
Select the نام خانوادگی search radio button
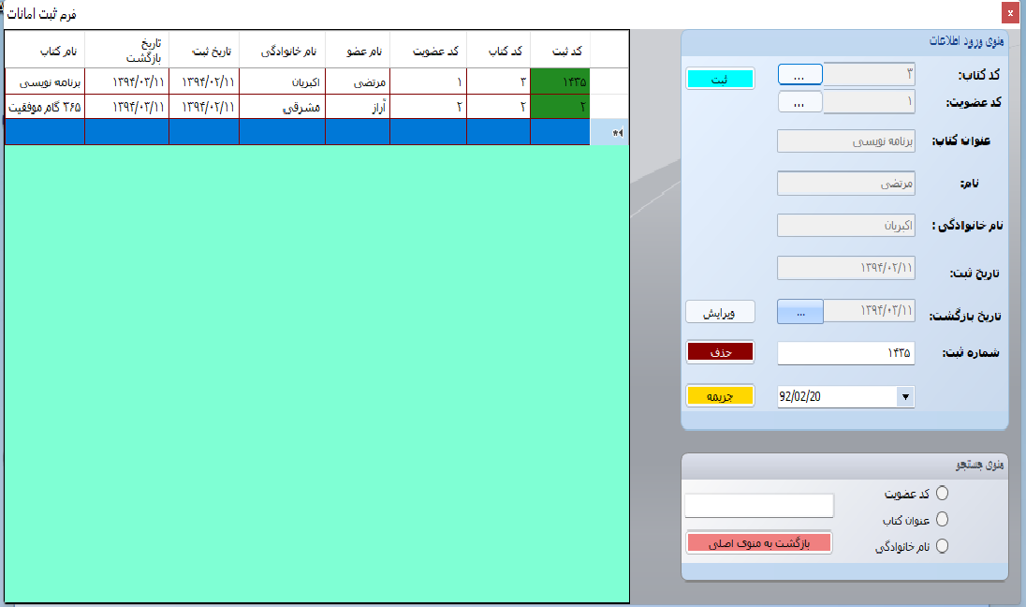click(942, 546)
